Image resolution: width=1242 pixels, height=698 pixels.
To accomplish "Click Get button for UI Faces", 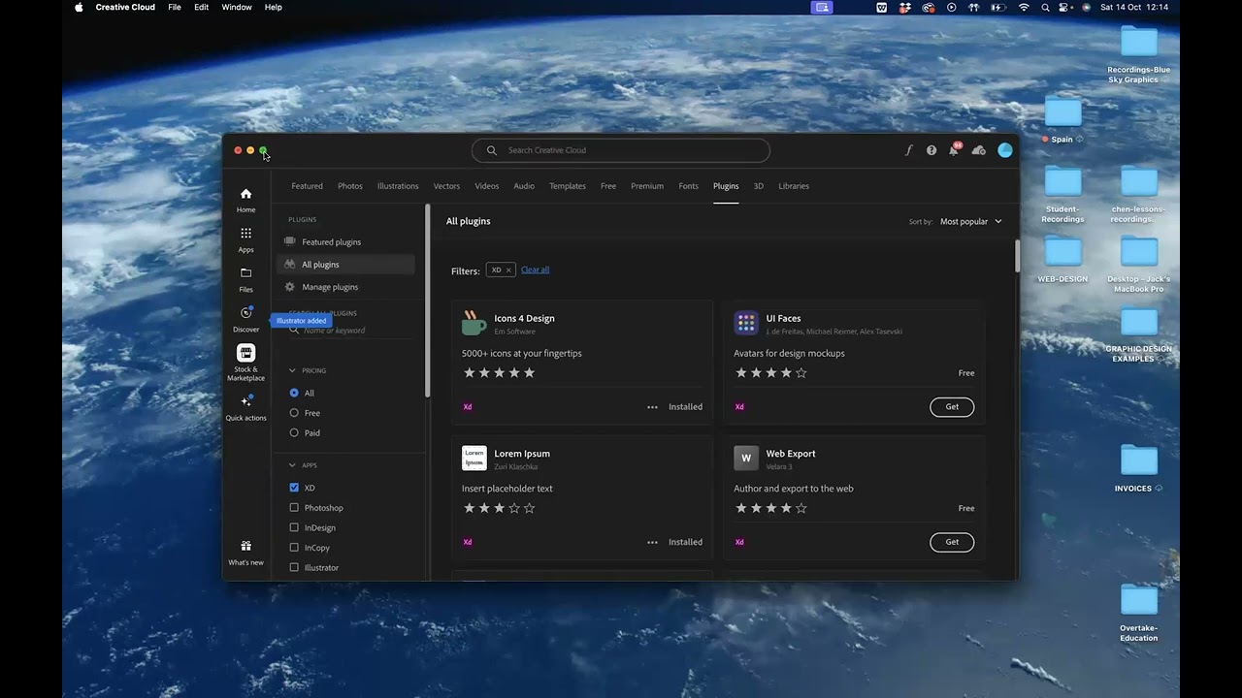I will pos(952,407).
